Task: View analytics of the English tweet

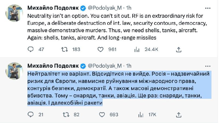Action: [137, 49]
